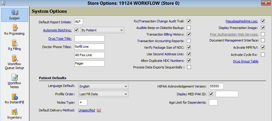The height and width of the screenshot is (121, 272).
Task: Click the application icon in title bar
Action: [x=3, y=3]
